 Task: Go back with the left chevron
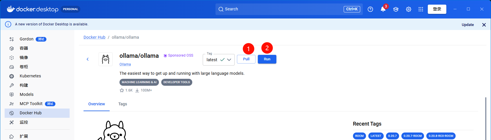coord(88,59)
